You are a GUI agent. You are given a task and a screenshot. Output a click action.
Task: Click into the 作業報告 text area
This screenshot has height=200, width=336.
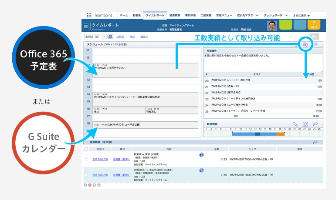click(263, 63)
